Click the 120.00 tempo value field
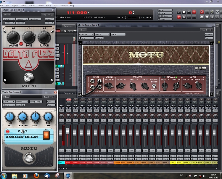Image resolution: width=222 pixels, height=179 pixels. [x=146, y=17]
